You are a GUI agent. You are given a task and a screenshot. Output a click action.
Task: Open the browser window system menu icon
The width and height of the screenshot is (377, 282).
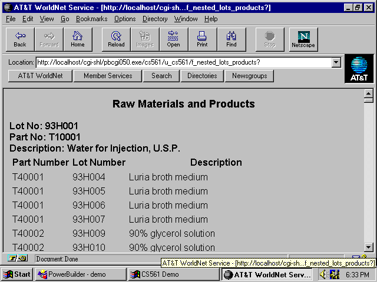point(8,8)
